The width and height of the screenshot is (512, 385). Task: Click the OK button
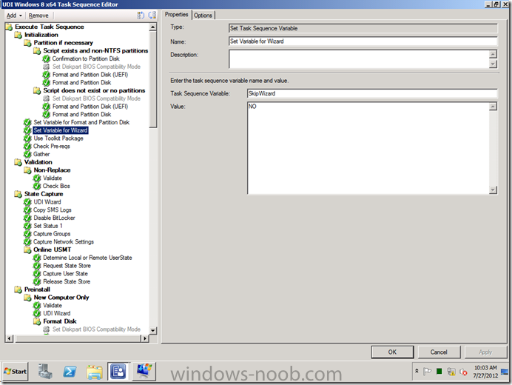[x=392, y=352]
